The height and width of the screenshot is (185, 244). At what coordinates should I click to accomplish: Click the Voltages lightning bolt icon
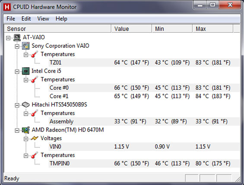35,138
